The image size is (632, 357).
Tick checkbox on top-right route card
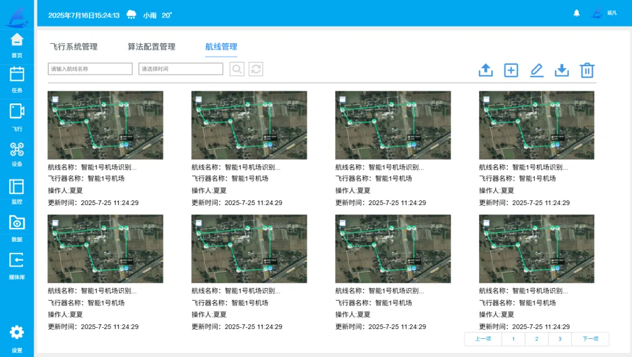[x=486, y=99]
